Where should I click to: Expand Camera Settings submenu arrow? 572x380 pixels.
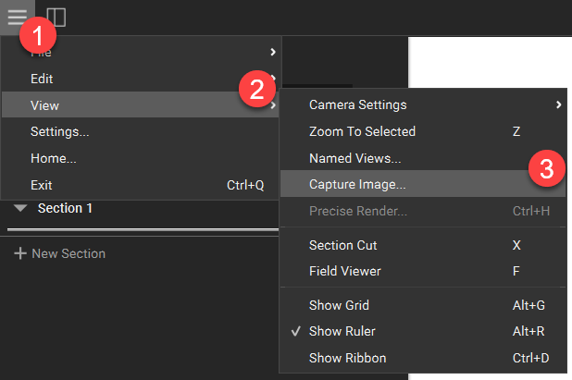[558, 104]
